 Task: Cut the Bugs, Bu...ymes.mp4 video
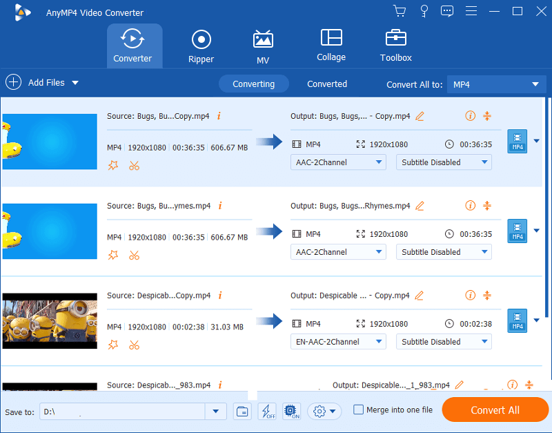tap(134, 255)
